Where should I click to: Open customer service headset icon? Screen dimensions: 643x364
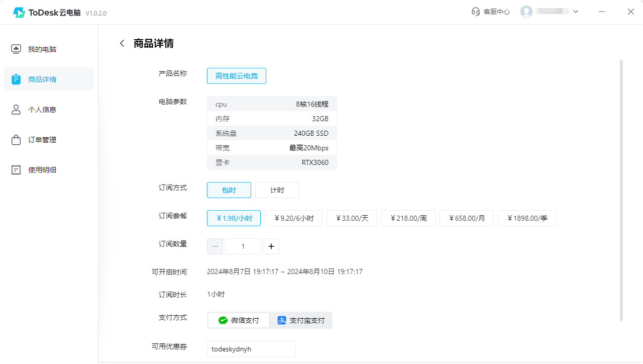click(x=476, y=12)
